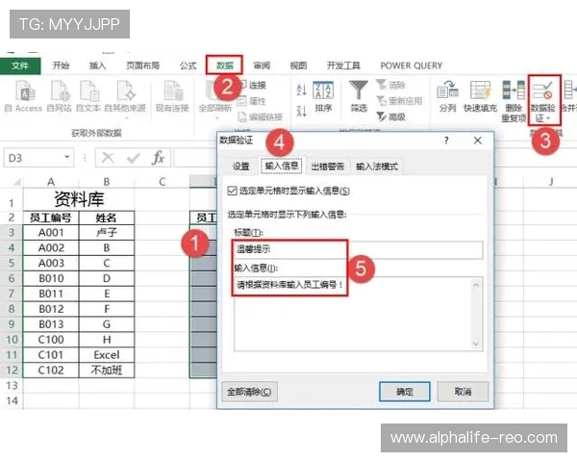The height and width of the screenshot is (462, 577).
Task: Select column J header
Action: pos(550,182)
